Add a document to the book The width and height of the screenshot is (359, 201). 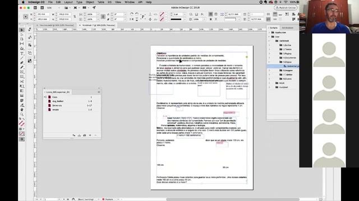[x=90, y=135]
